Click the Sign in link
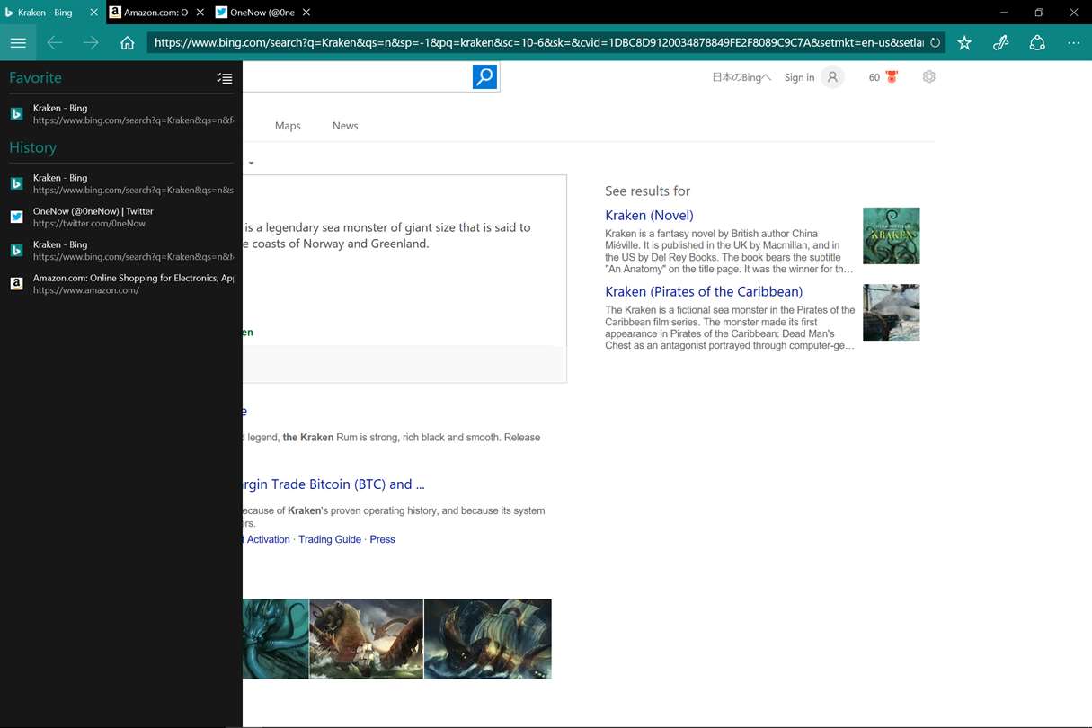The width and height of the screenshot is (1092, 728). [x=799, y=77]
